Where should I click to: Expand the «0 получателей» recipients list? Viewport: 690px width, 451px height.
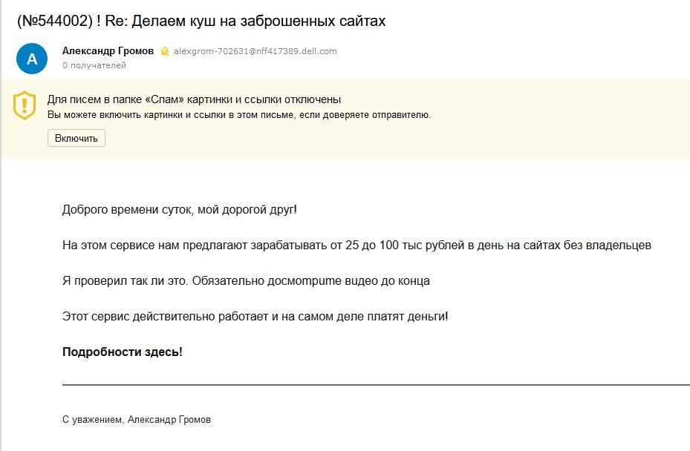[x=94, y=65]
